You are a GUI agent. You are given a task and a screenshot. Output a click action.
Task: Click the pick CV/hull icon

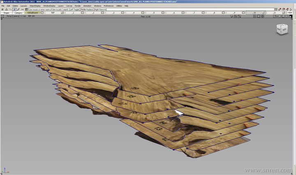pos(18,9)
